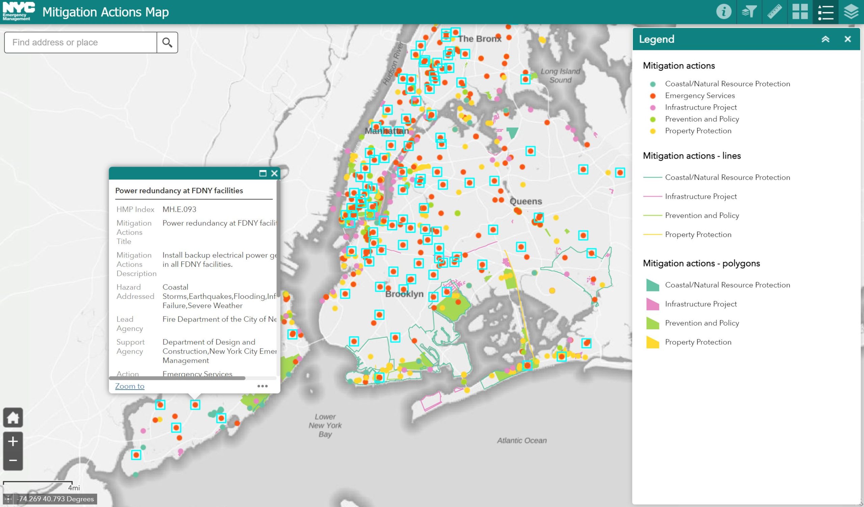The height and width of the screenshot is (507, 864).
Task: Toggle Infrastructure Project polygons entry
Action: [x=700, y=304]
